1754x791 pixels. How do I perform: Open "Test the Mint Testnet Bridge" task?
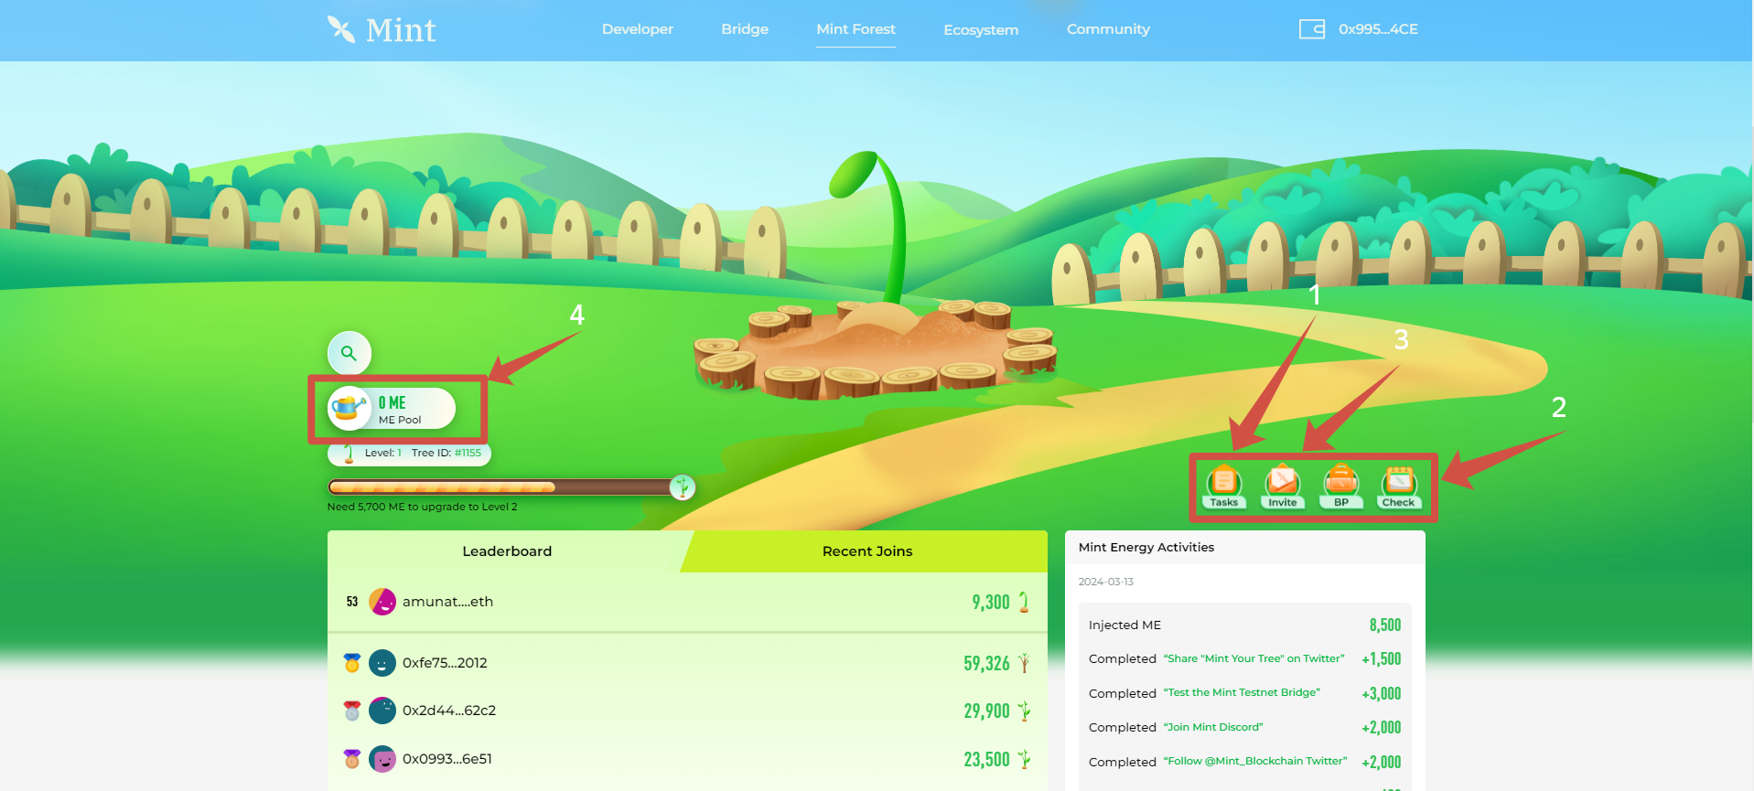1242,693
